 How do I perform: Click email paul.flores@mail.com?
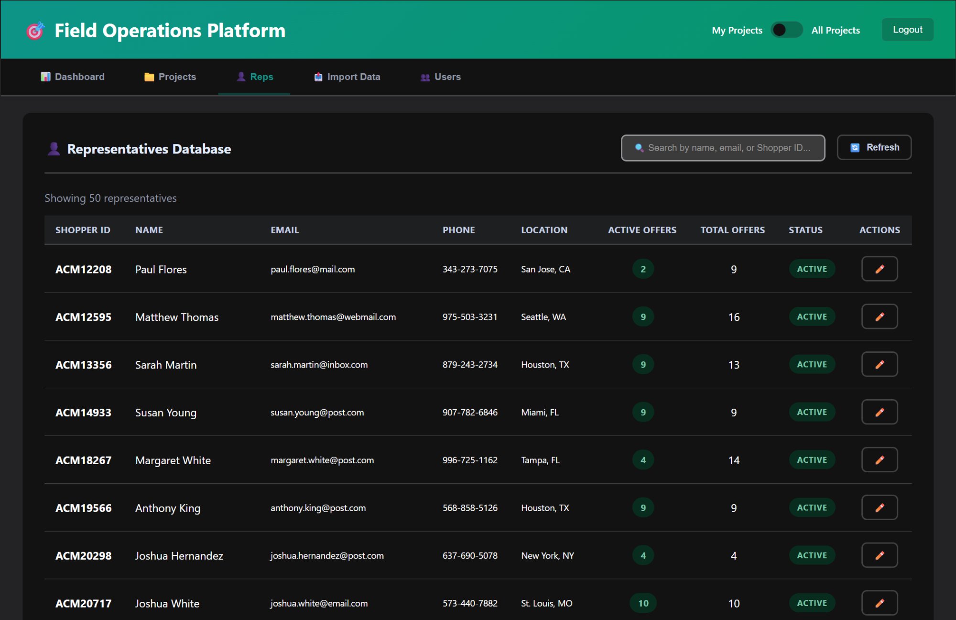point(313,269)
